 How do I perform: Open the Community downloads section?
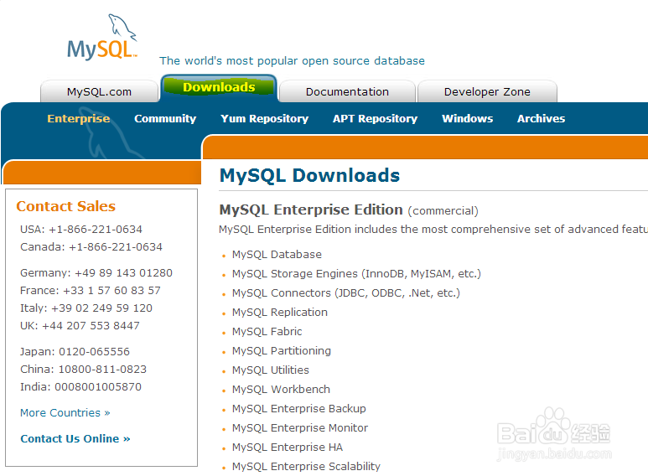[165, 119]
